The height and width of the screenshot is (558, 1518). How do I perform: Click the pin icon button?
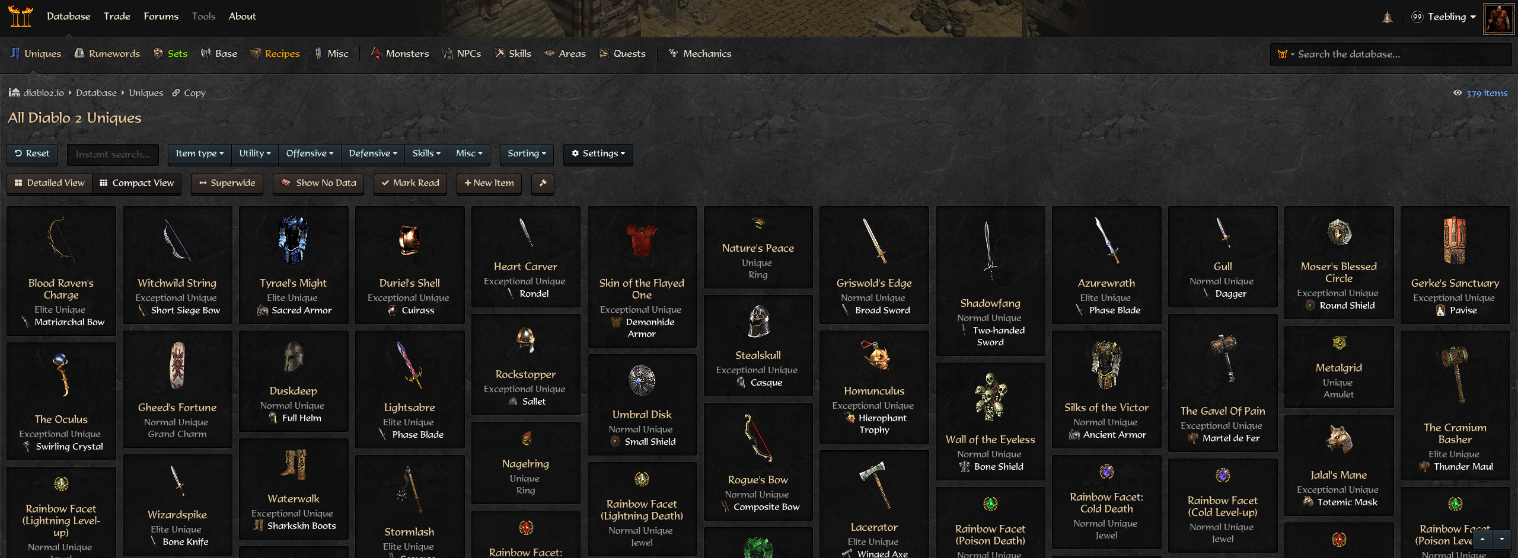pos(543,184)
